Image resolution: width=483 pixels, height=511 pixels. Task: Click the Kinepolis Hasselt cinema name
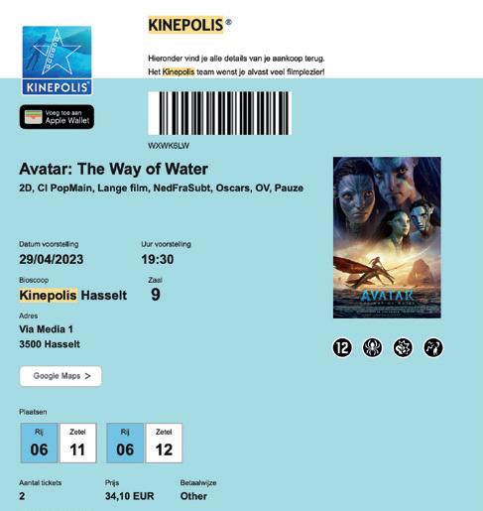click(x=73, y=295)
